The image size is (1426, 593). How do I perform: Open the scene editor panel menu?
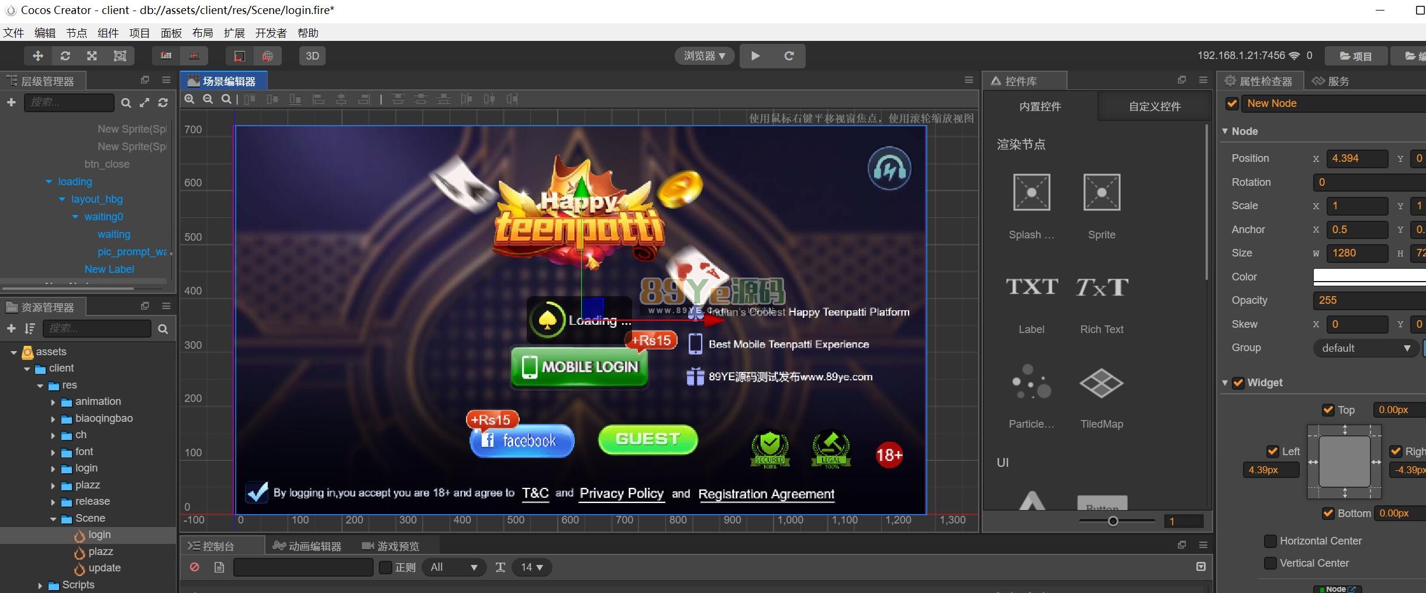coord(969,80)
